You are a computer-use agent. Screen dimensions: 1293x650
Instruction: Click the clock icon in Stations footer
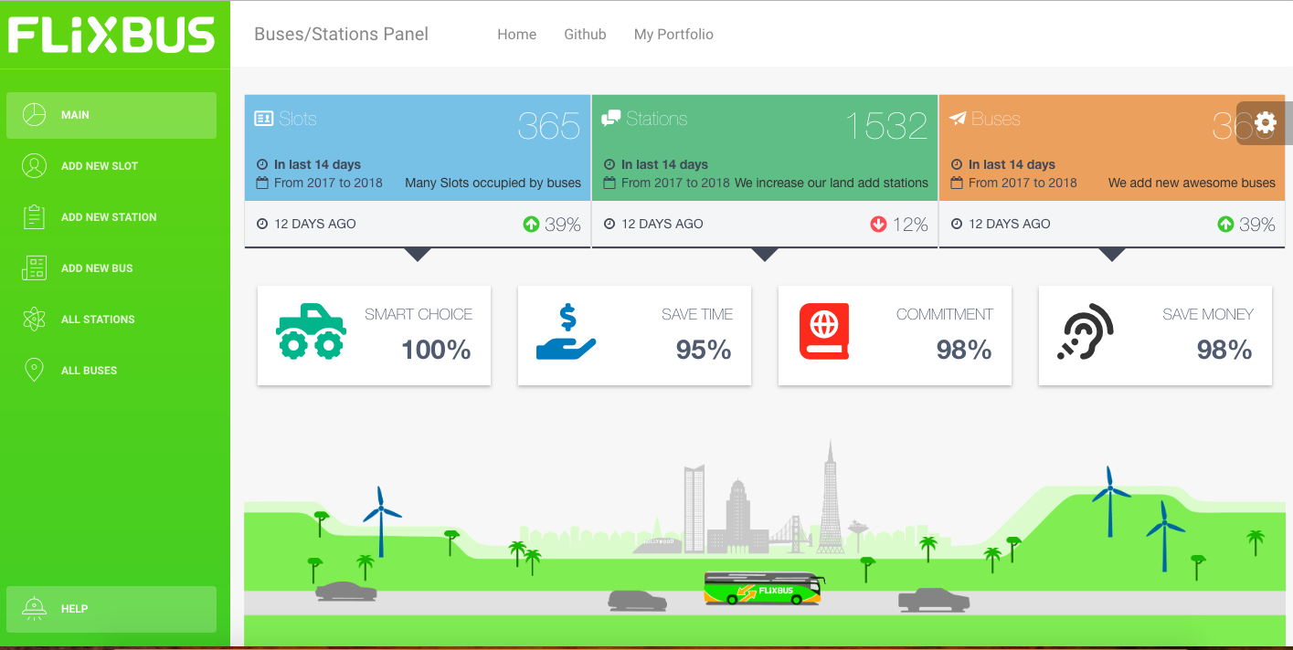609,224
